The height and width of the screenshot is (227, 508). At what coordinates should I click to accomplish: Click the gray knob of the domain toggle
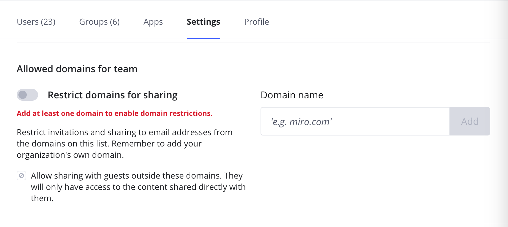click(23, 95)
